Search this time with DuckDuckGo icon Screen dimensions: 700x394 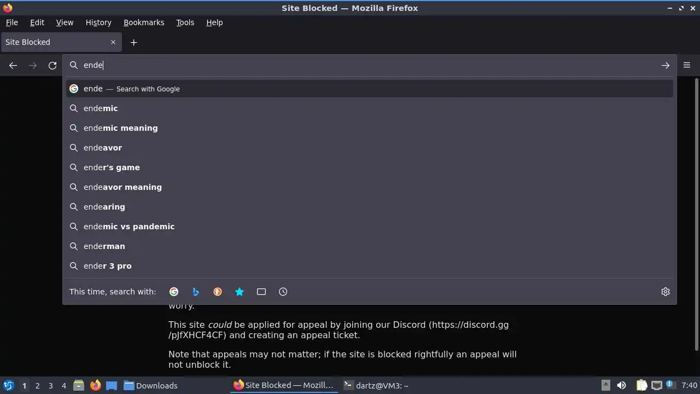coord(218,292)
